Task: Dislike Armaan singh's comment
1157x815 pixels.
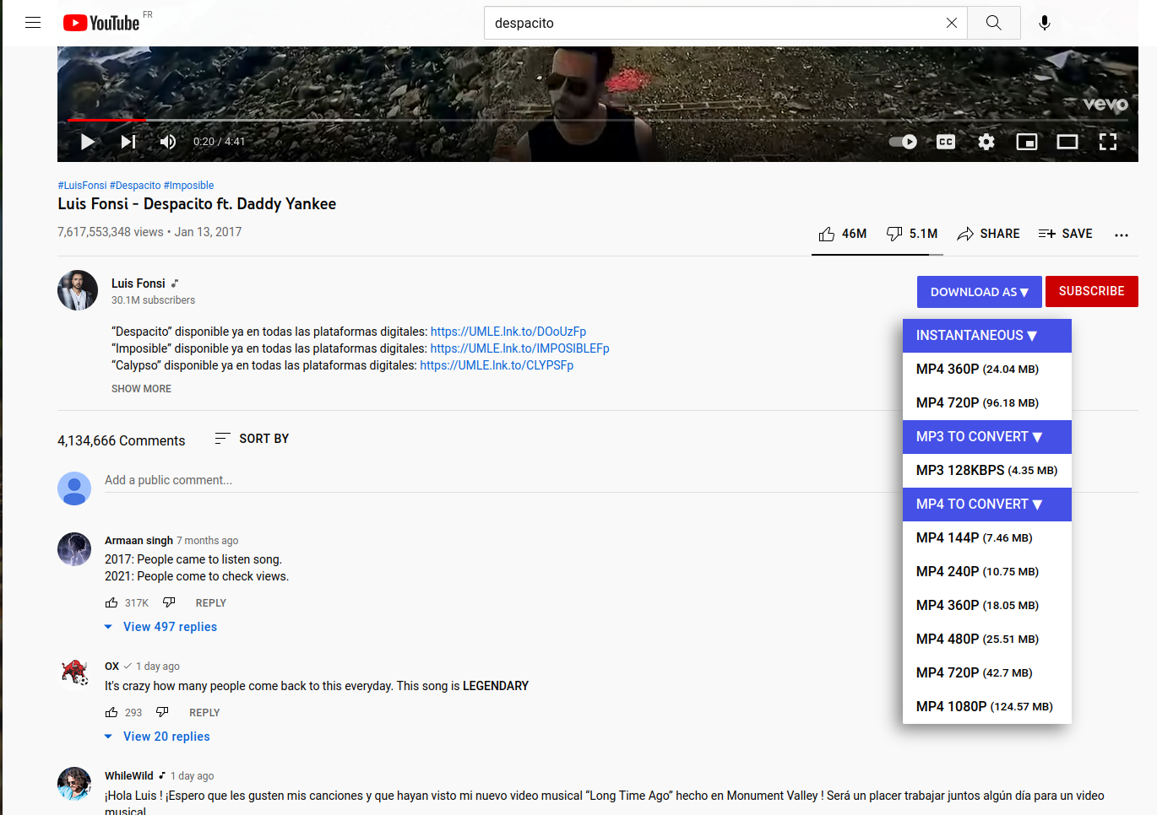Action: [169, 603]
